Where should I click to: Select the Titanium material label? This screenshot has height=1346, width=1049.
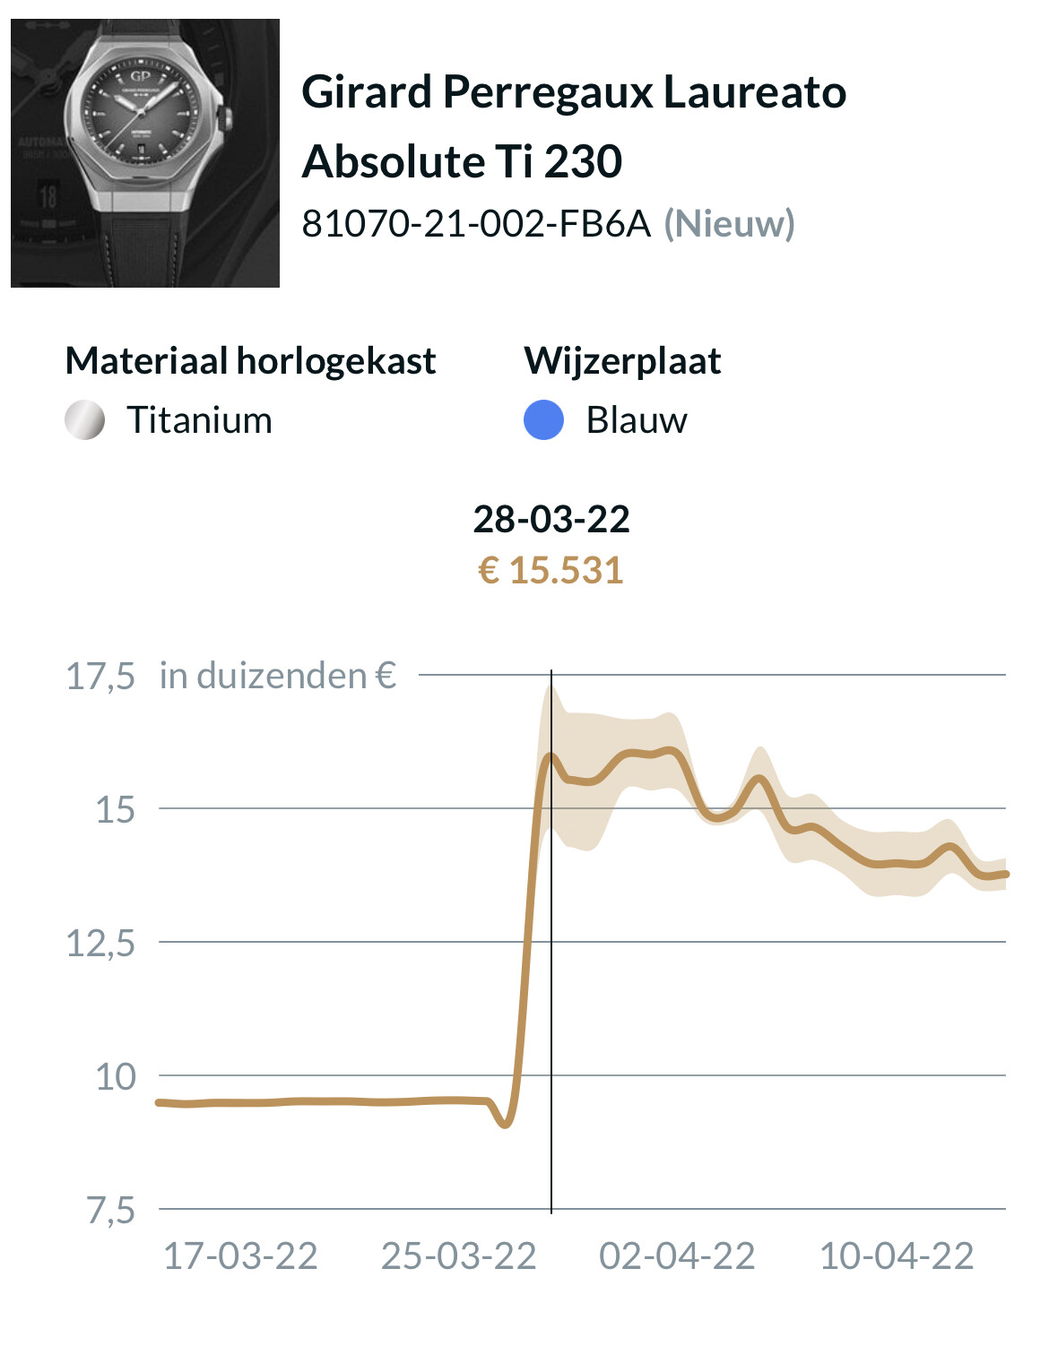199,420
